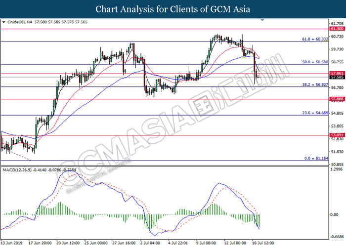Click the 56.780 price axis value
The image size is (346, 247).
[x=338, y=87]
